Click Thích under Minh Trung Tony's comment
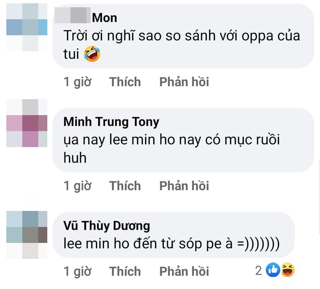The height and width of the screenshot is (289, 320). tap(125, 186)
